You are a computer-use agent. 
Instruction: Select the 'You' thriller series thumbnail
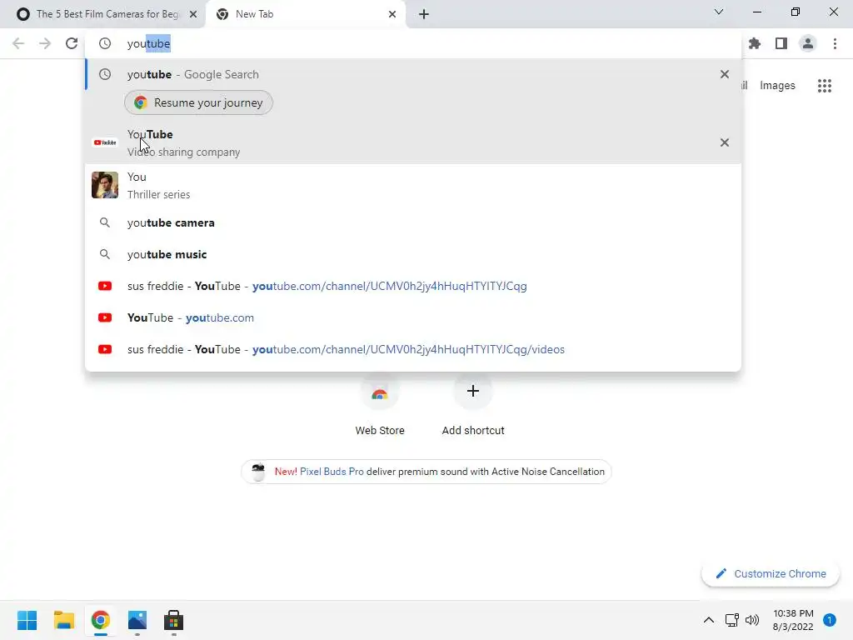(105, 185)
